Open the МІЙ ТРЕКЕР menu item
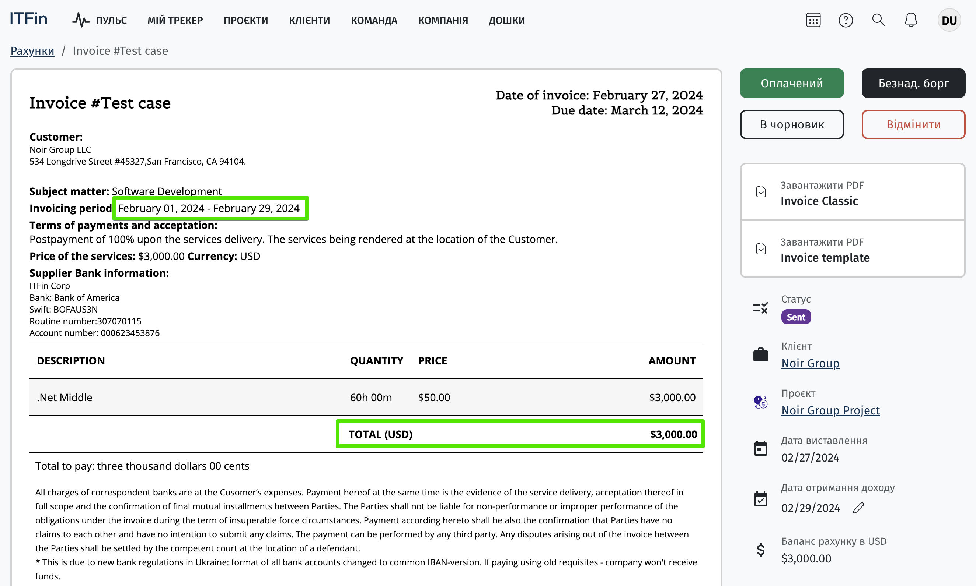Viewport: 976px width, 586px height. 175,20
